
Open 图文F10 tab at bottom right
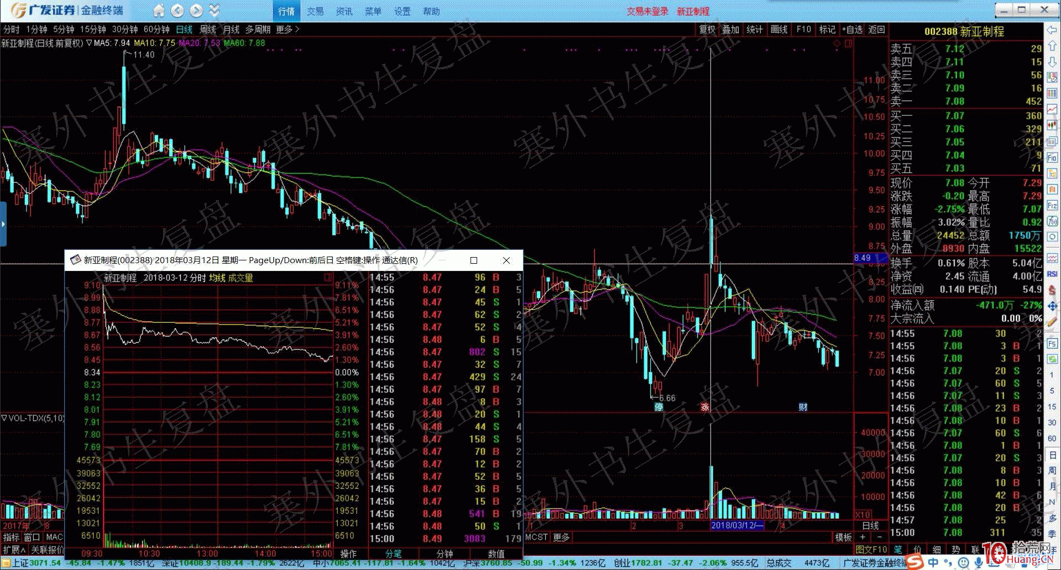871,550
